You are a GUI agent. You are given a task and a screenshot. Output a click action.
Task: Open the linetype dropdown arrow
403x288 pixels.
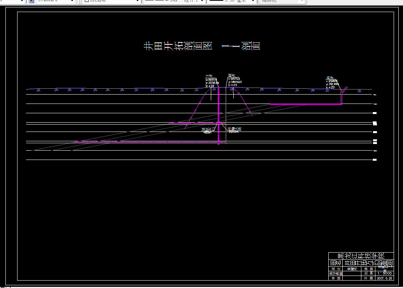(202, 1)
